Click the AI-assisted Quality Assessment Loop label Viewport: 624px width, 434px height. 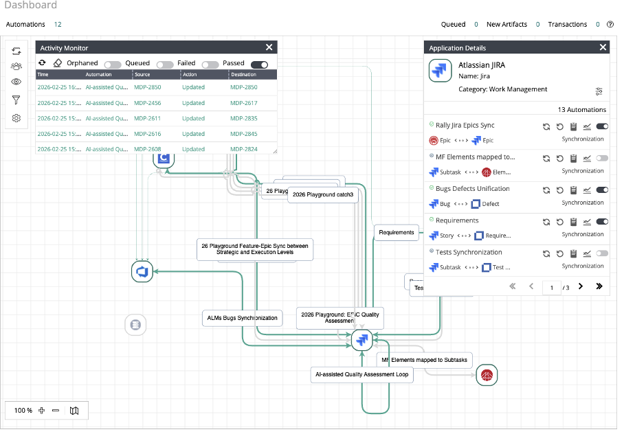362,375
